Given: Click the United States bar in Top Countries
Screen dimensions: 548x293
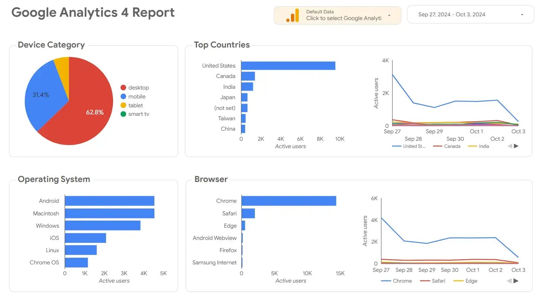Looking at the screenshot, I should 288,66.
